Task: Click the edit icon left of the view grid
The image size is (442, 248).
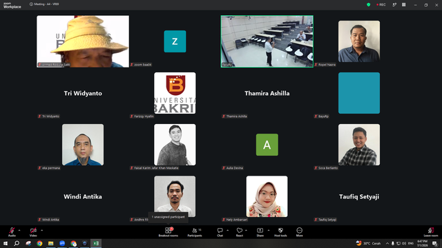Action: pos(394,5)
